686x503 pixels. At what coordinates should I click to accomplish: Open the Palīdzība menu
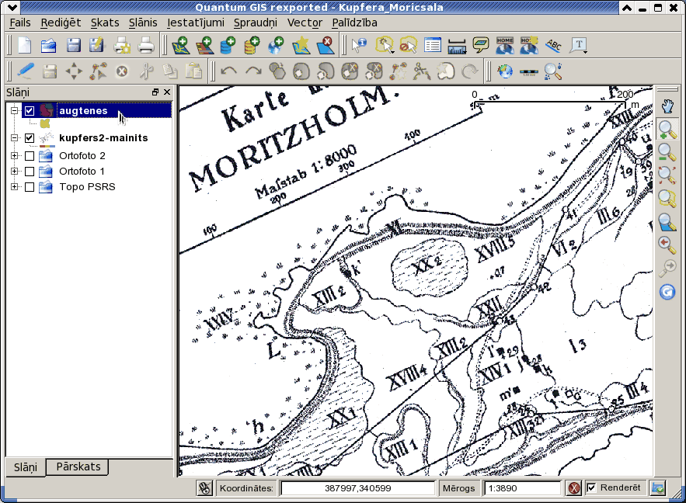(355, 23)
